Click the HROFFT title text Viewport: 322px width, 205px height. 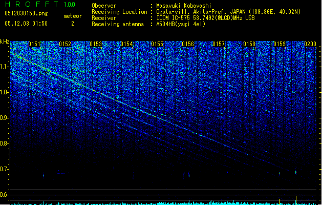coord(32,4)
